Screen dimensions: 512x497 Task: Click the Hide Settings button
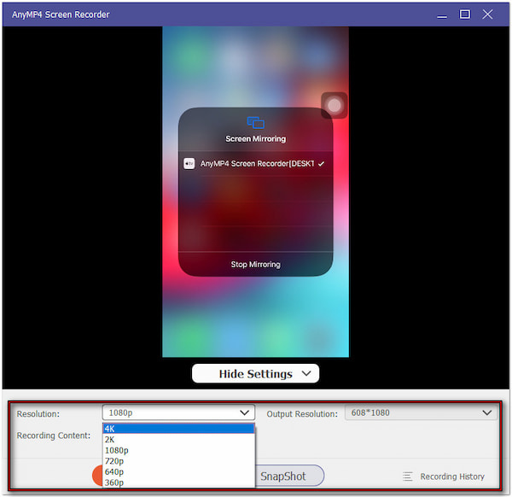(x=255, y=373)
